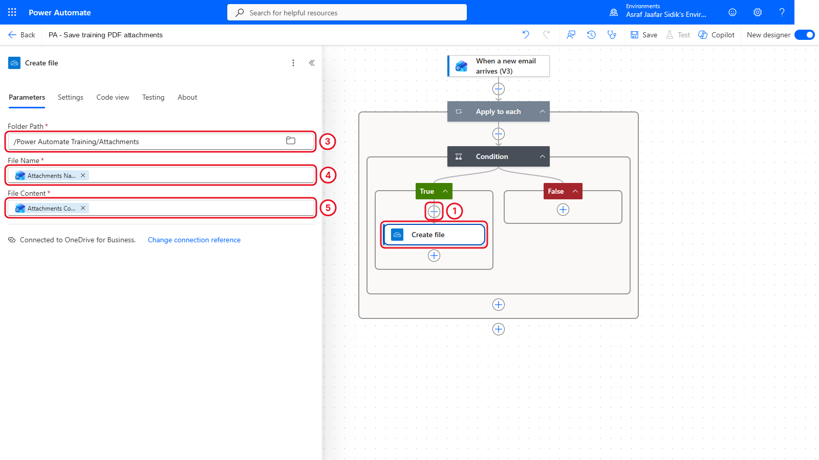Open Copilot
The width and height of the screenshot is (819, 460).
717,35
